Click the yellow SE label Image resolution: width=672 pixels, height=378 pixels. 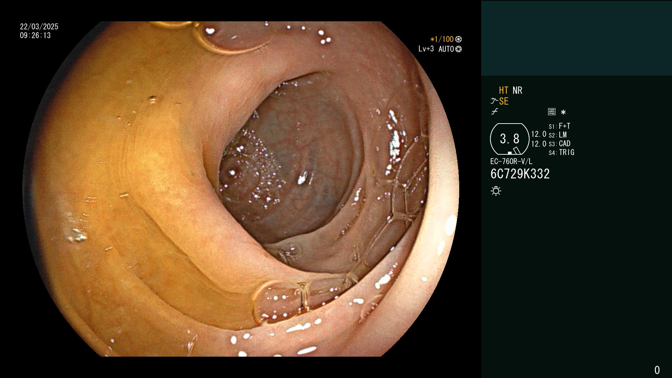point(504,101)
